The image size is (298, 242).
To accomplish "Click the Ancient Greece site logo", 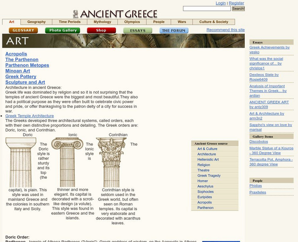I will pyautogui.click(x=115, y=14).
